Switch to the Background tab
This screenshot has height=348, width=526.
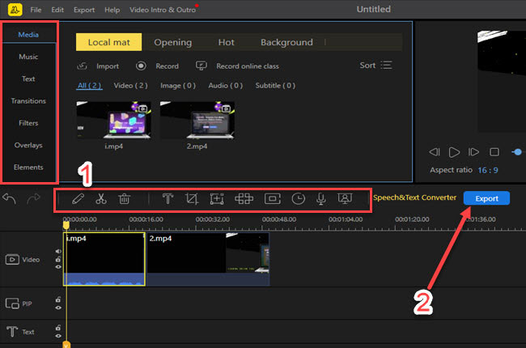[x=286, y=42]
